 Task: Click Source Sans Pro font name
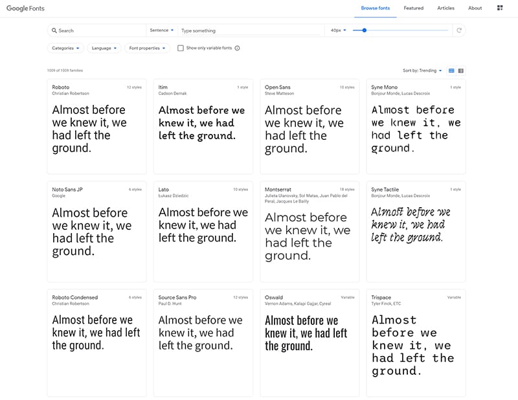tap(177, 297)
